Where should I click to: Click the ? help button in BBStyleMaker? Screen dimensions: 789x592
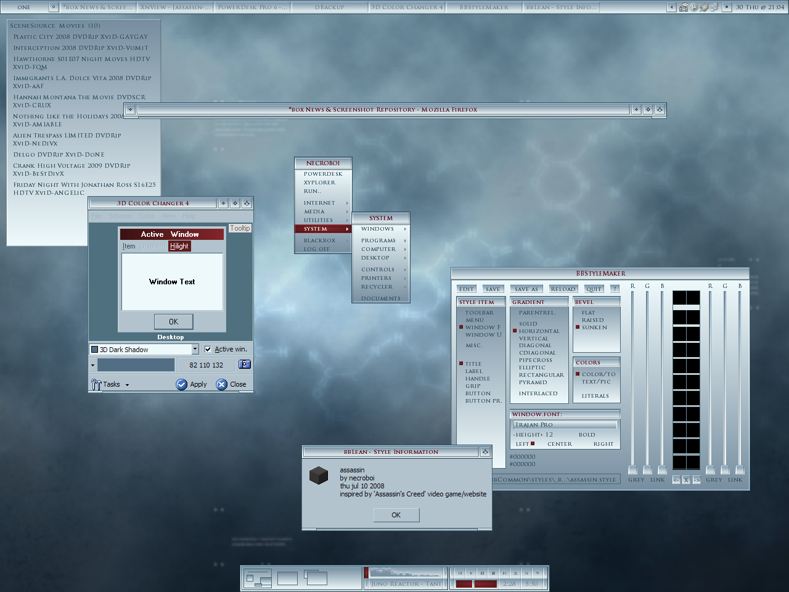pos(615,289)
